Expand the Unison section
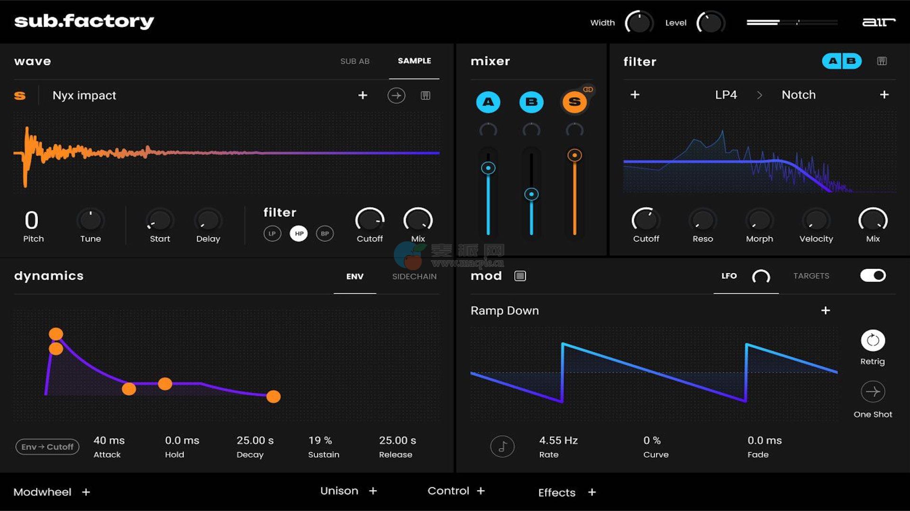The image size is (910, 511). [x=373, y=491]
